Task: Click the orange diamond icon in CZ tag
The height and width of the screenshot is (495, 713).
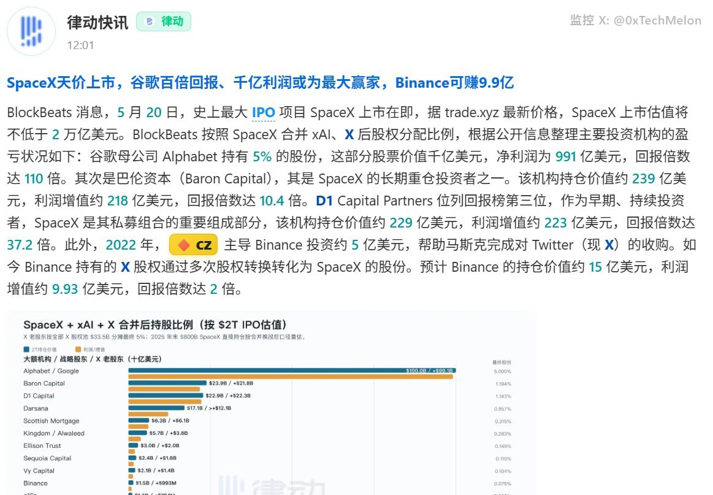Action: (x=184, y=245)
